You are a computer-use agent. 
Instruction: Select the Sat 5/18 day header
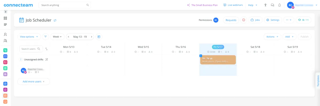pos(255,47)
